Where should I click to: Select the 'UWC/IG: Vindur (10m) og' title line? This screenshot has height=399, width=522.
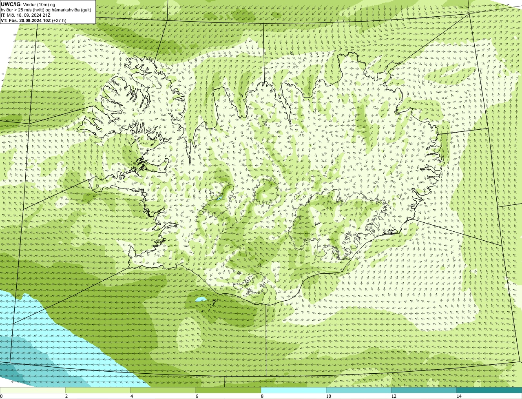point(28,4)
